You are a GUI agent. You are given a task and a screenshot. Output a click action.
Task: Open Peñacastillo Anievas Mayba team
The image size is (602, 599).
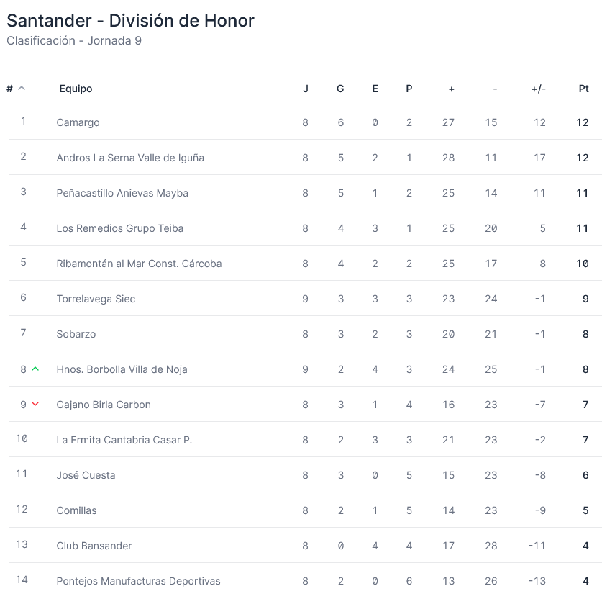pos(122,193)
